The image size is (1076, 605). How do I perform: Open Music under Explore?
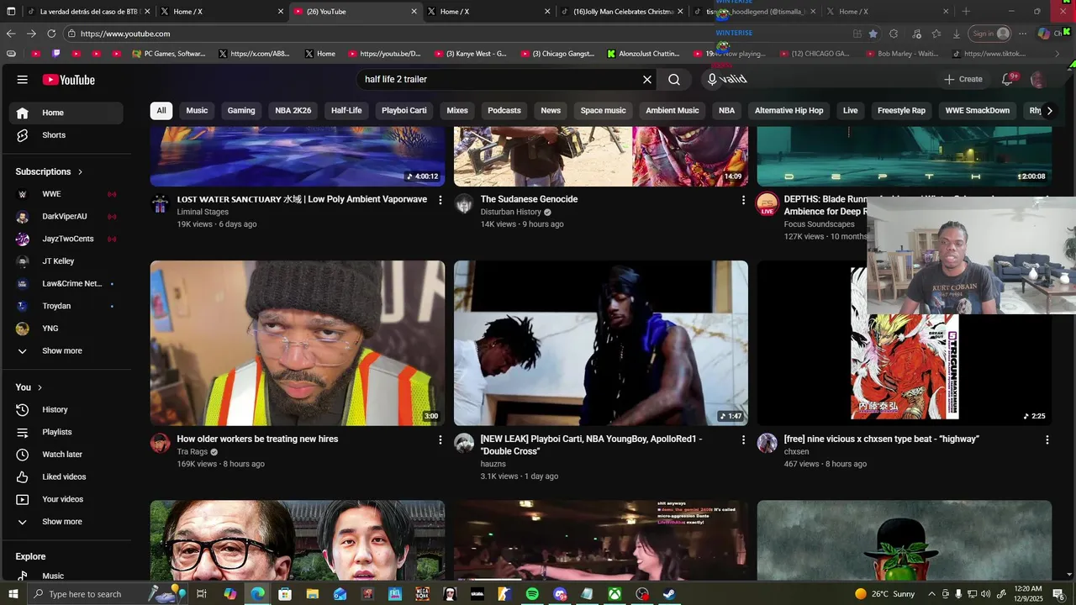(x=65, y=576)
